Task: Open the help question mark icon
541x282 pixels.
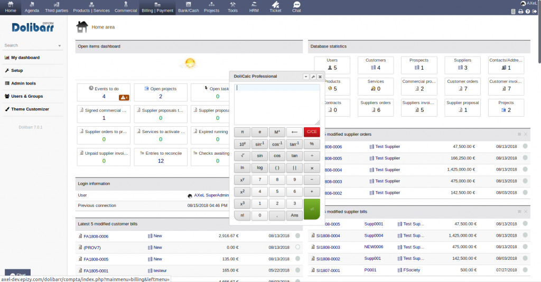Action: pos(527,11)
